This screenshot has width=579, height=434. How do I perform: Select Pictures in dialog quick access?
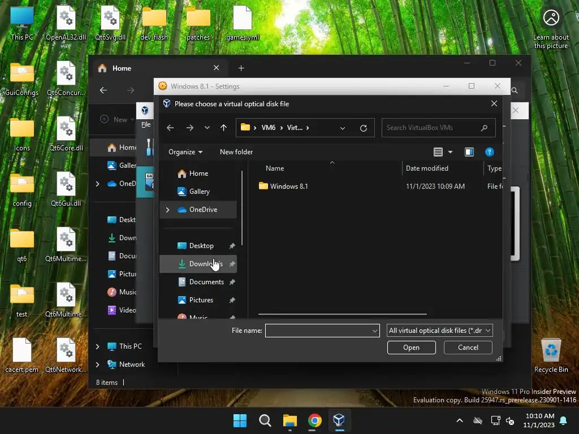(198, 300)
